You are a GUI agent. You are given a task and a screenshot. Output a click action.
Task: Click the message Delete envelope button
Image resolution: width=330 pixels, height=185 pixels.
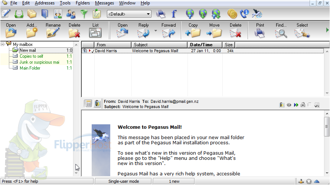[235, 30]
